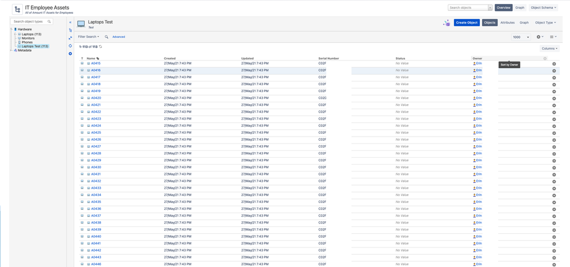Open the purple import wizard icon
Image resolution: width=570 pixels, height=267 pixels.
coord(446,23)
